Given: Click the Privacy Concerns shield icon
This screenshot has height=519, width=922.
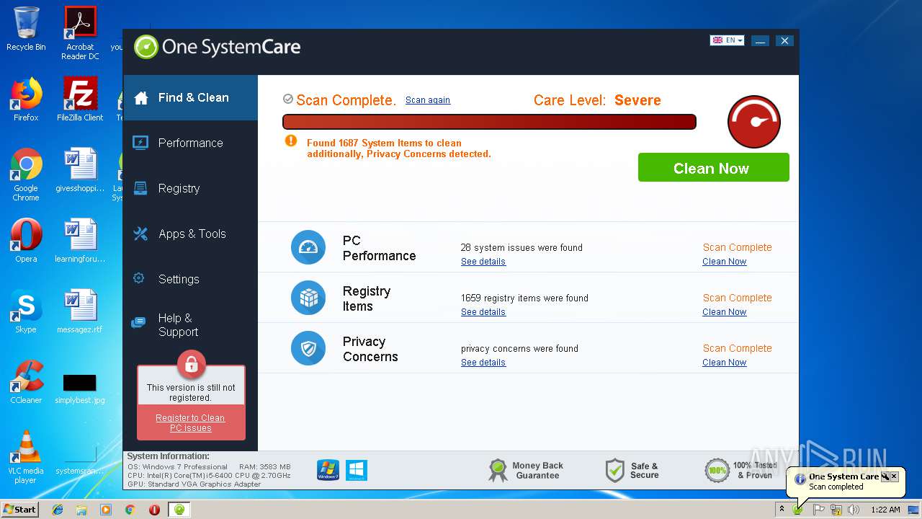Looking at the screenshot, I should [x=308, y=349].
